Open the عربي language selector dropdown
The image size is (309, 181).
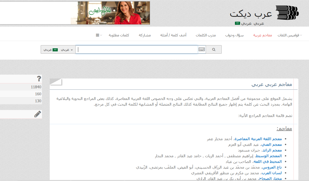coord(67,50)
